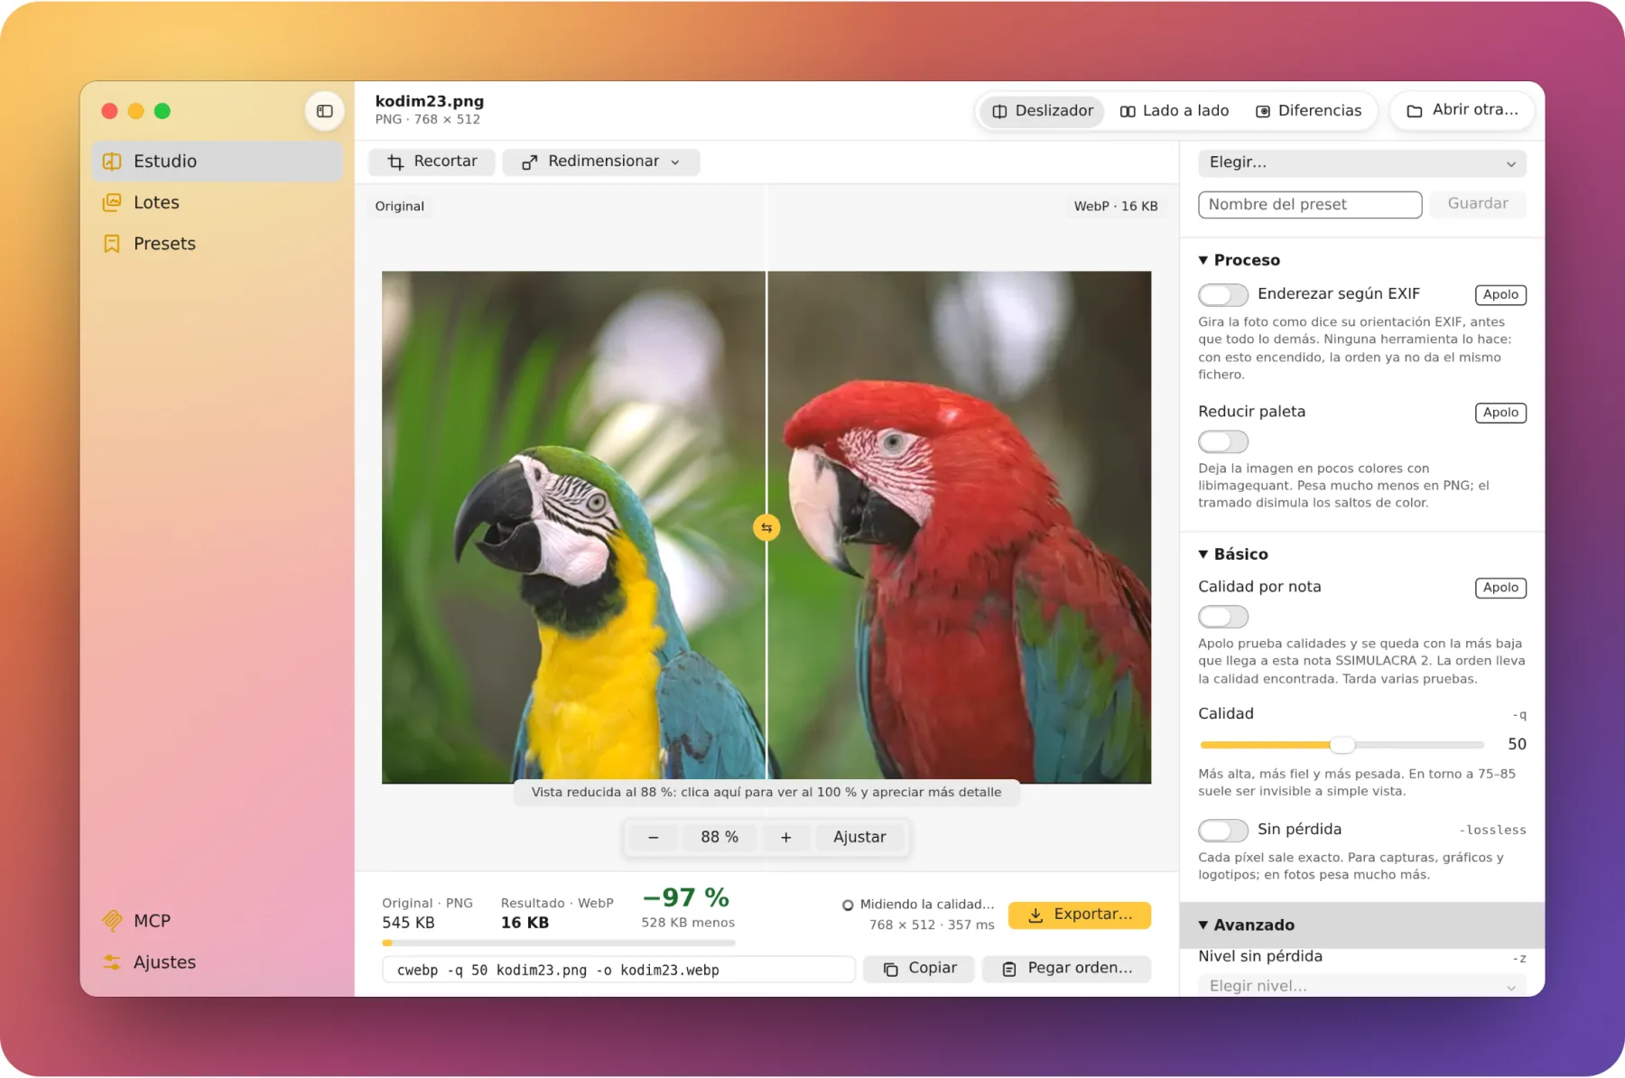
Task: Toggle Enderezar según EXIF switch
Action: [x=1223, y=295]
